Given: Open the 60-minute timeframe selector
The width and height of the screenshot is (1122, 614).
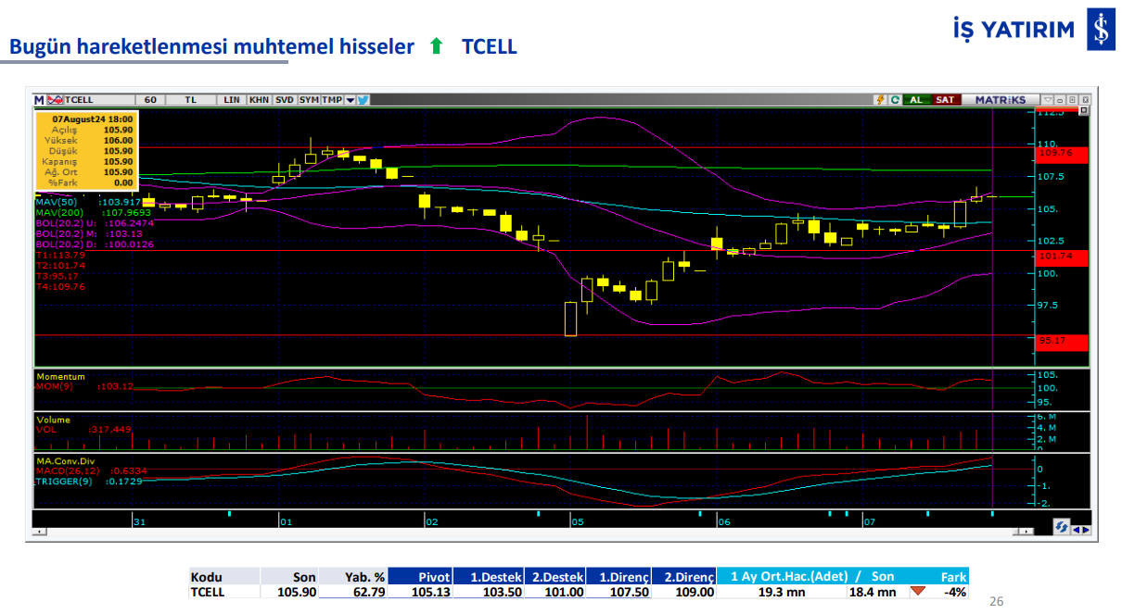Looking at the screenshot, I should (x=148, y=99).
